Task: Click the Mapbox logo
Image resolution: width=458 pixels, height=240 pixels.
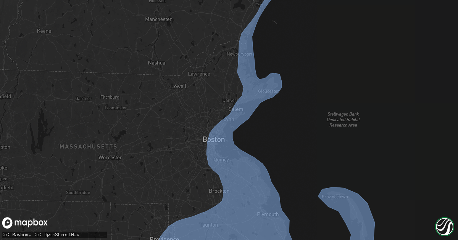Action: pyautogui.click(x=25, y=223)
